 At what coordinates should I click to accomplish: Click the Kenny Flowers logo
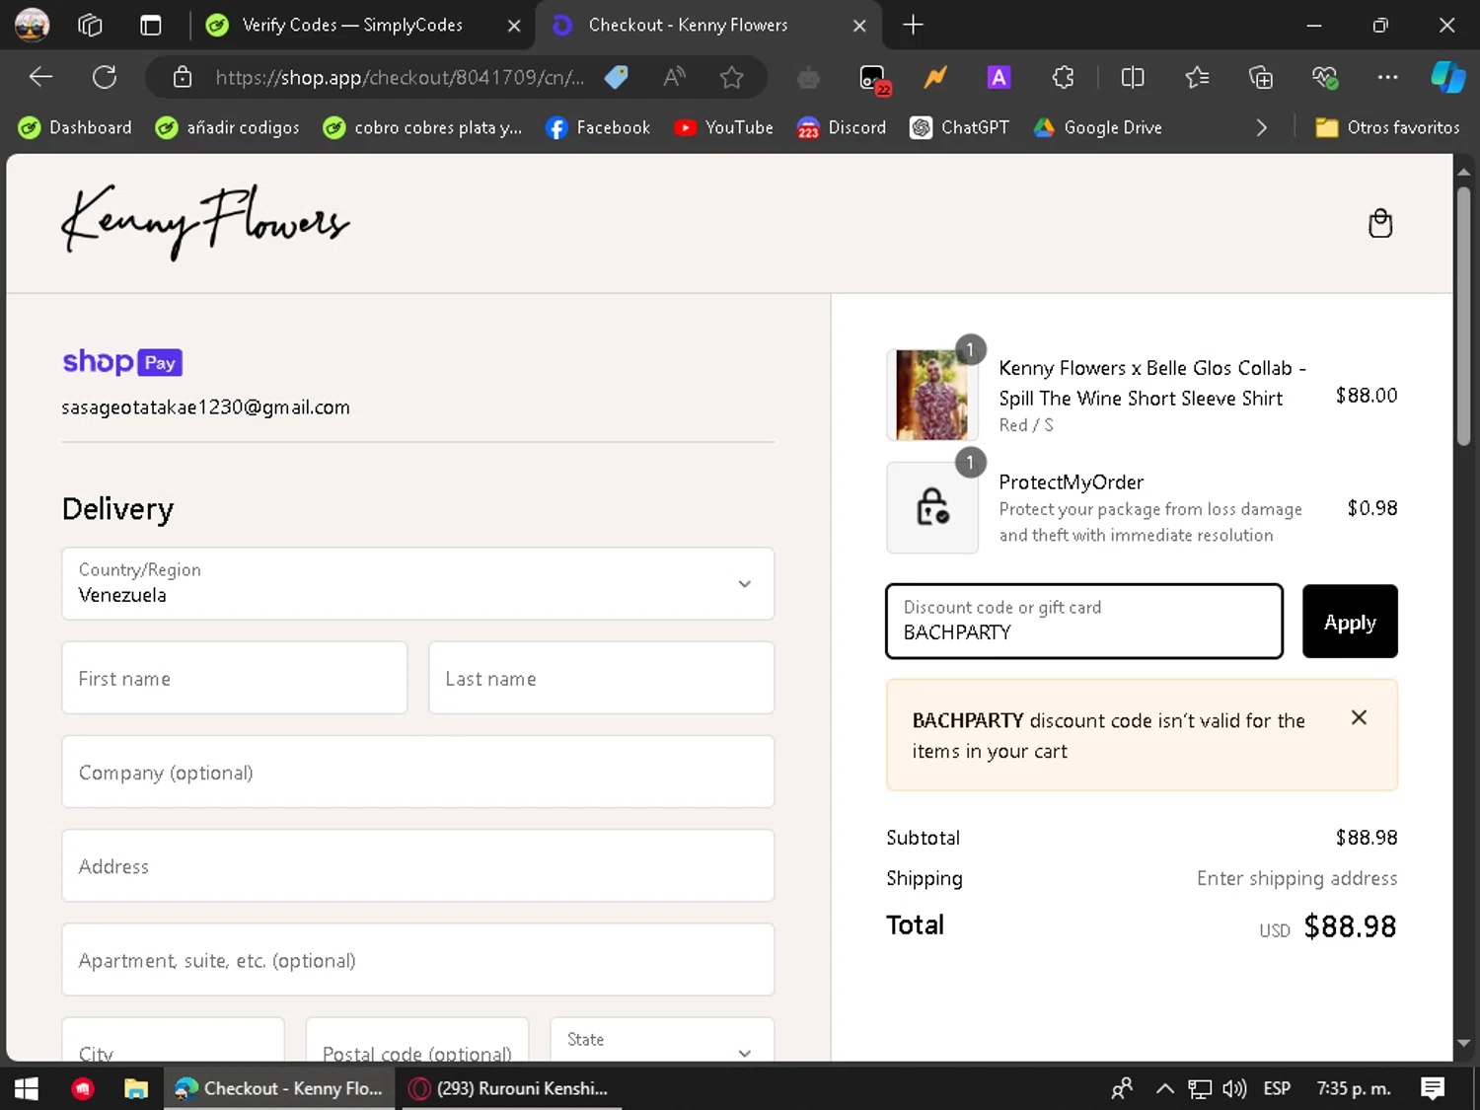point(205,222)
